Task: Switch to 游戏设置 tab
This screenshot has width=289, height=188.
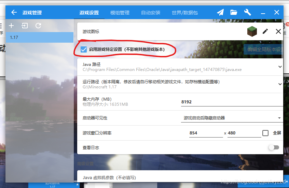Action: point(89,13)
